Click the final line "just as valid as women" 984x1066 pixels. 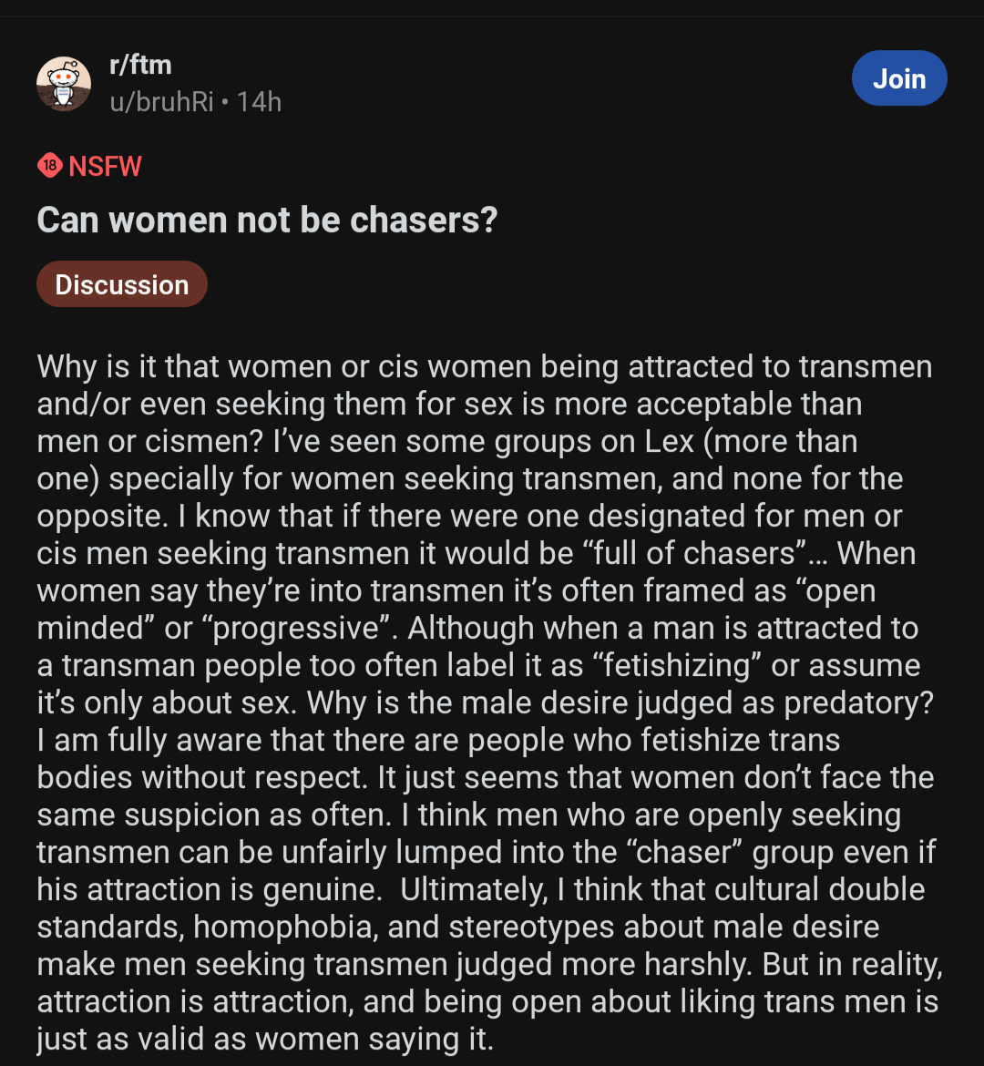tap(265, 1040)
